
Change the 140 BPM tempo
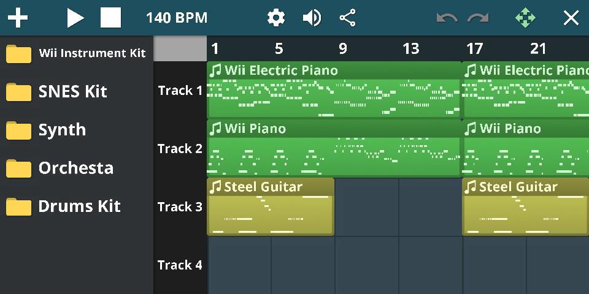tap(177, 18)
